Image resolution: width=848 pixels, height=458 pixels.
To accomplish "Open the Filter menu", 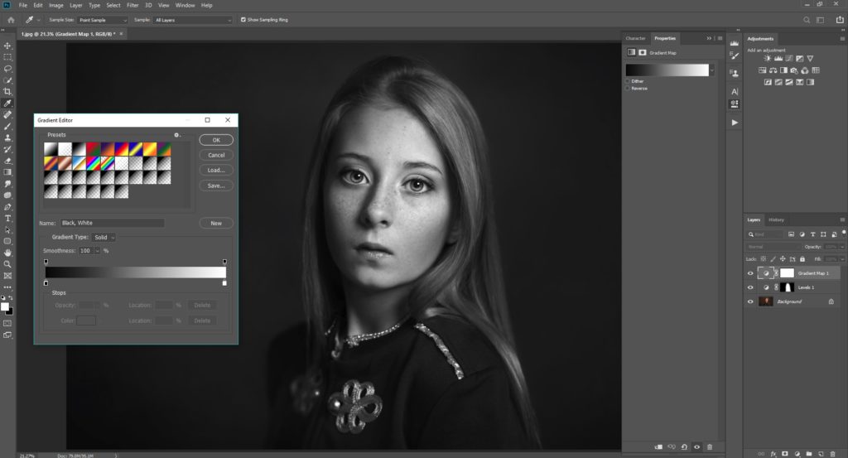I will [132, 6].
